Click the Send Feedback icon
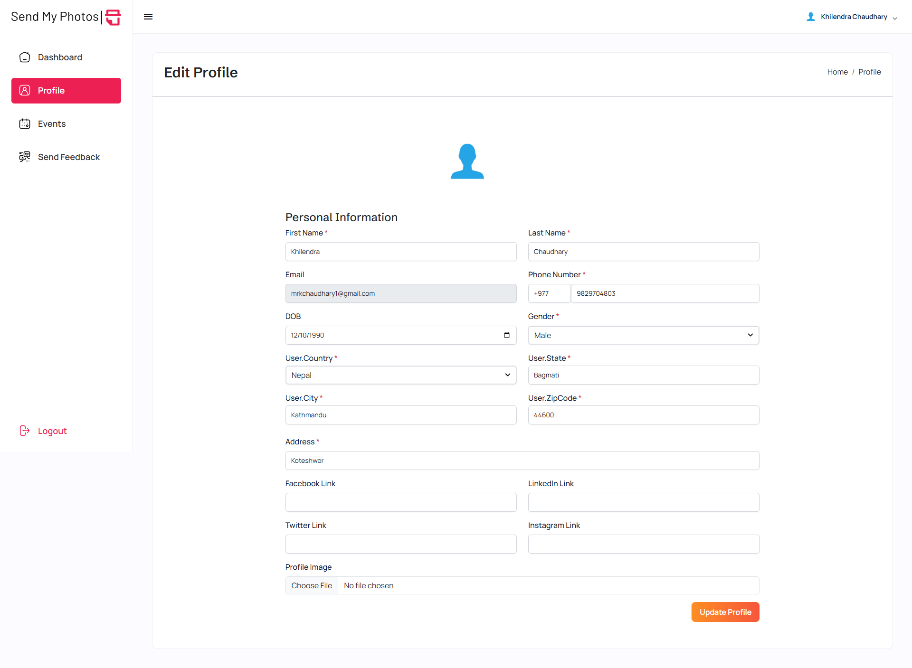This screenshot has height=668, width=912. [25, 157]
